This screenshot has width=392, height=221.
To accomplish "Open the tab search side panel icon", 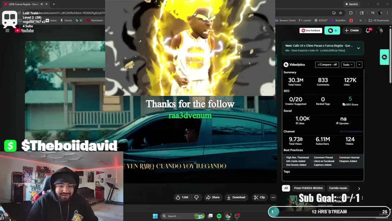I will tap(362, 13).
